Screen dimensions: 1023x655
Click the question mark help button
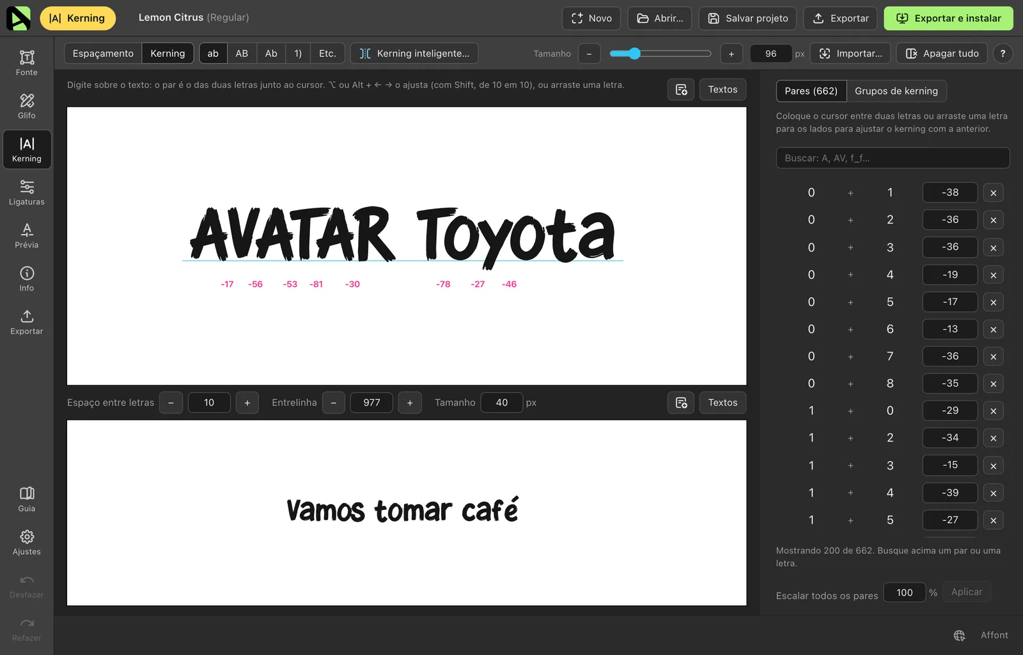(1003, 54)
